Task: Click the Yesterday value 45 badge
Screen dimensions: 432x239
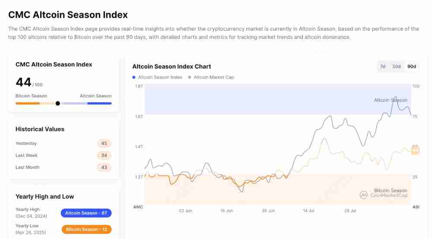Action: tap(104, 143)
